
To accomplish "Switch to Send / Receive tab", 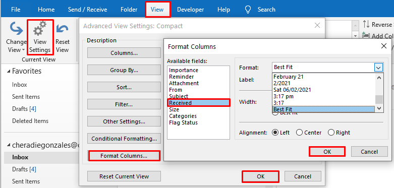I will [87, 10].
